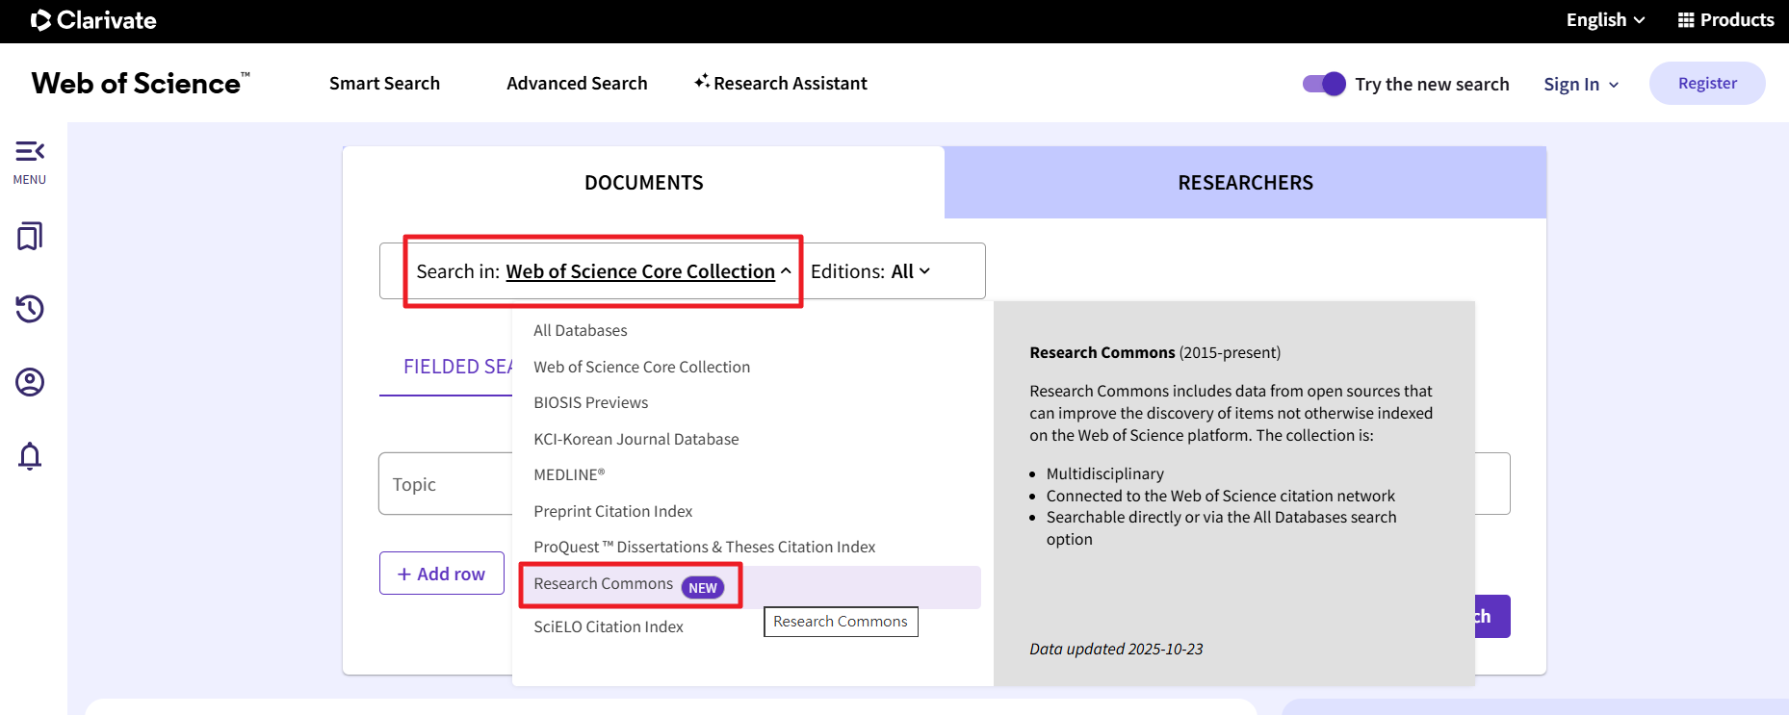1789x715 pixels.
Task: Choose Research Commons from database list
Action: (604, 584)
